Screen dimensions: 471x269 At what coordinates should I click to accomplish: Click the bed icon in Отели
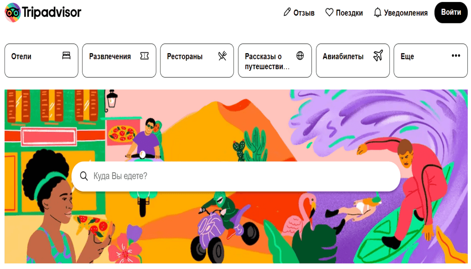click(x=66, y=56)
